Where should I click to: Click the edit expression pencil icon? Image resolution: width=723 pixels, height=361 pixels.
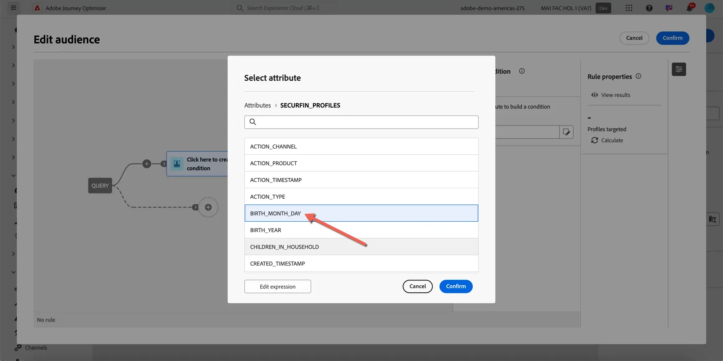[567, 132]
